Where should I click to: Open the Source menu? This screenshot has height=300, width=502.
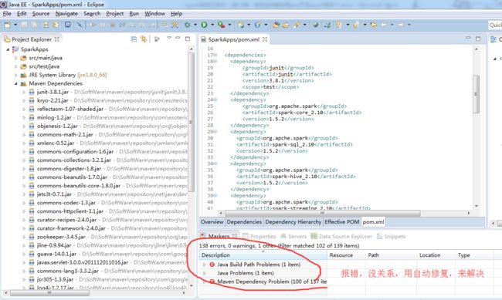41,13
